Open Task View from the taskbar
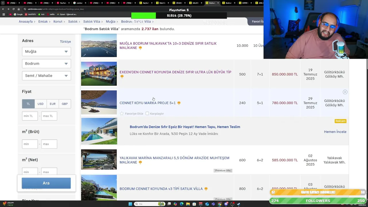The width and height of the screenshot is (368, 207). [169, 204]
